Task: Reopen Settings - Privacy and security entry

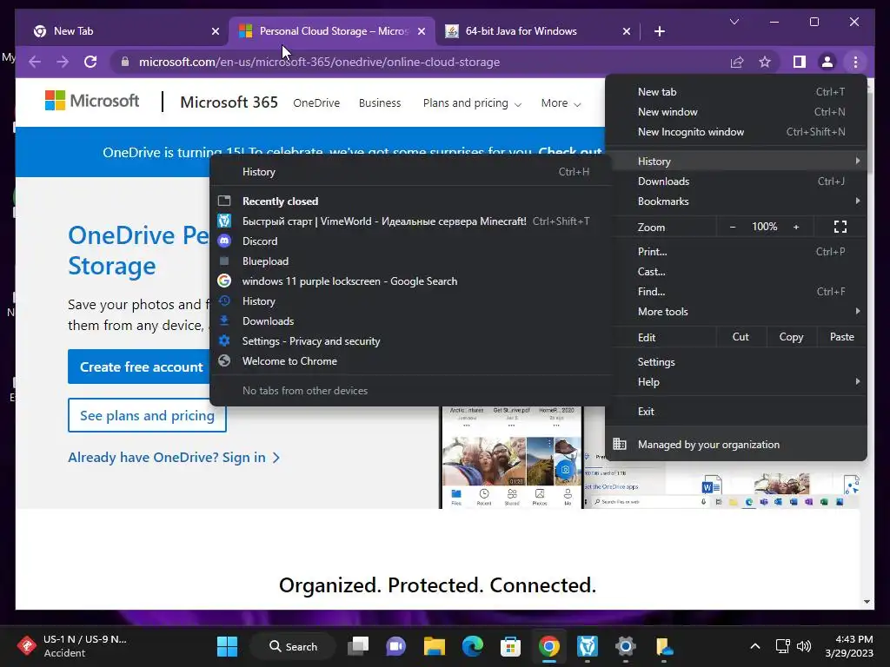Action: pyautogui.click(x=410, y=340)
